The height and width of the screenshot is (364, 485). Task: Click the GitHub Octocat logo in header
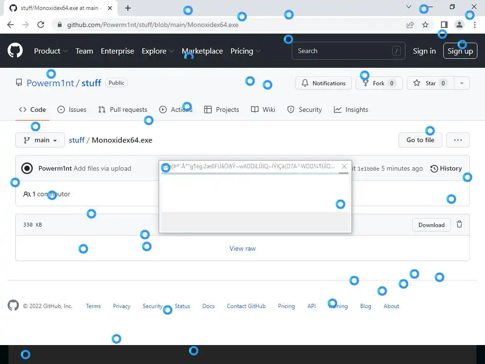[x=15, y=51]
